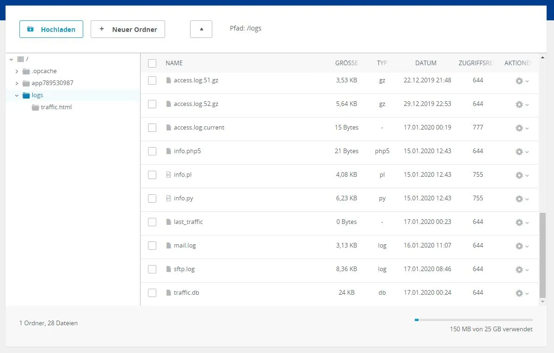The image size is (554, 353).
Task: Click the blue logs folder icon
Action: (x=26, y=95)
